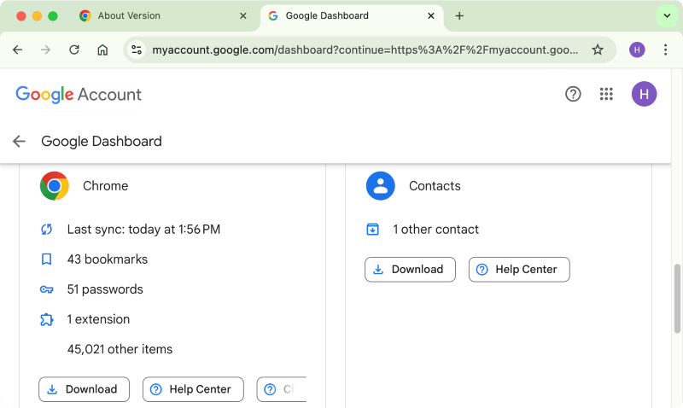This screenshot has width=683, height=408.
Task: Click the key icon beside 51 passwords
Action: [x=47, y=289]
